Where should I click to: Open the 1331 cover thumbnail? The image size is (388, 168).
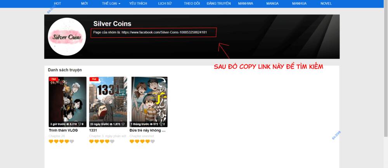(108, 101)
